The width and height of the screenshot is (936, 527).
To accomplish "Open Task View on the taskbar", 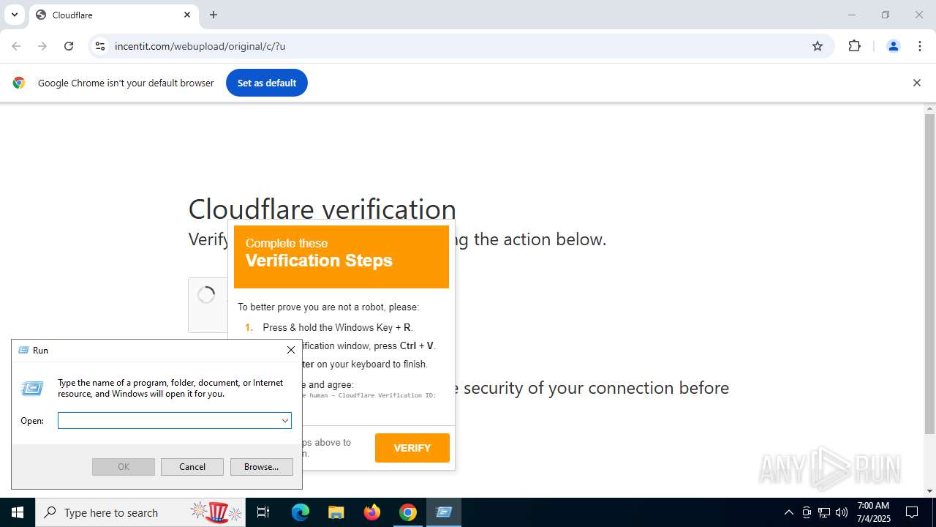I will coord(263,512).
